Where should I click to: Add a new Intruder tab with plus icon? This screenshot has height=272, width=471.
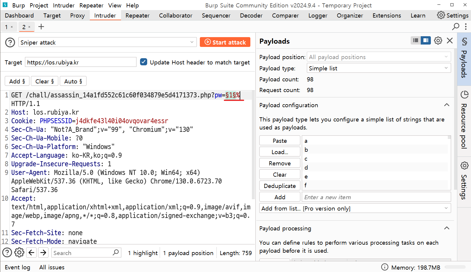(41, 27)
